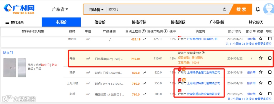Click 优 badge above 上海开顺特种门窗
The width and height of the screenshot is (274, 104).
(179, 80)
